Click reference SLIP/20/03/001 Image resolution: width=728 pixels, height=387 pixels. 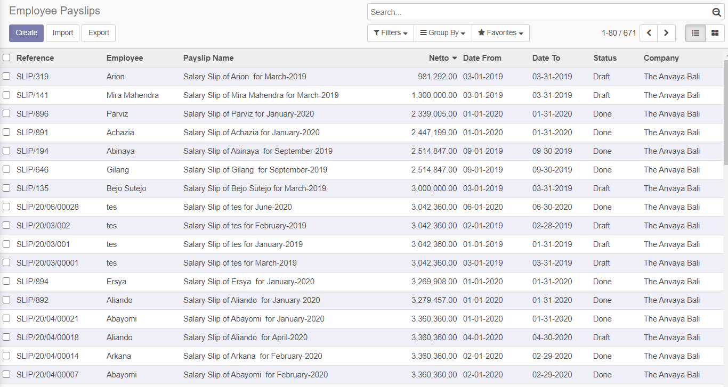coord(43,244)
